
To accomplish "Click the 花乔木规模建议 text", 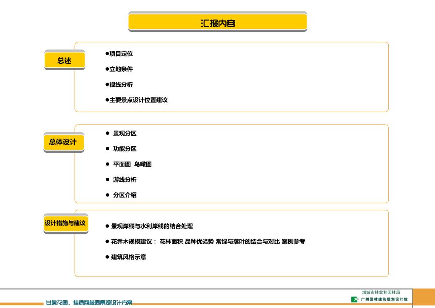I will (131, 242).
